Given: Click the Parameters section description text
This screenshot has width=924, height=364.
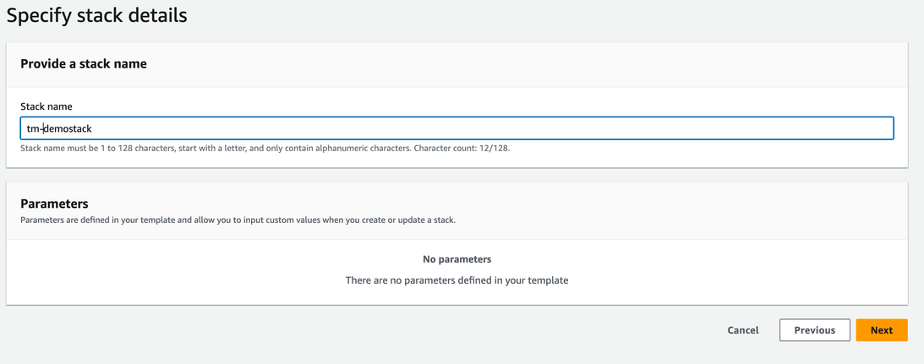Looking at the screenshot, I should pyautogui.click(x=238, y=220).
